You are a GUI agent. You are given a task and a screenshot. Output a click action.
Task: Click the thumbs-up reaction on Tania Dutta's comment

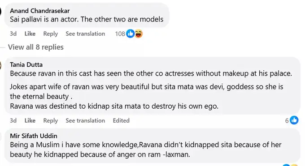[294, 120]
